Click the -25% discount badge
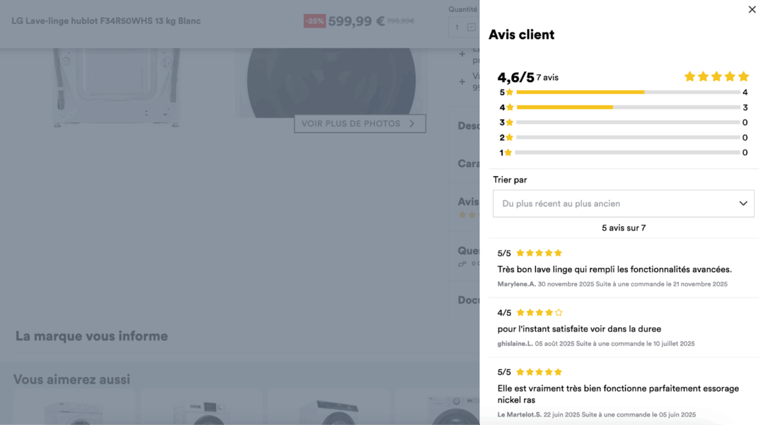 [314, 21]
